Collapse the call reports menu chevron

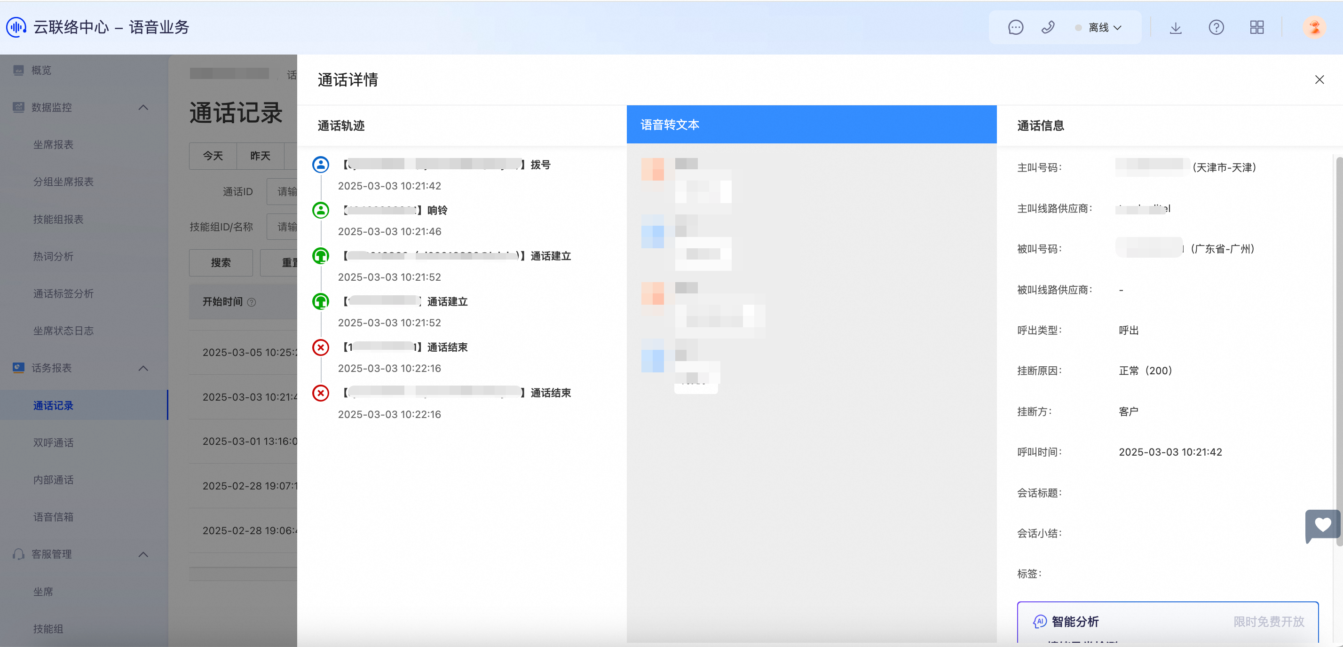(x=143, y=368)
